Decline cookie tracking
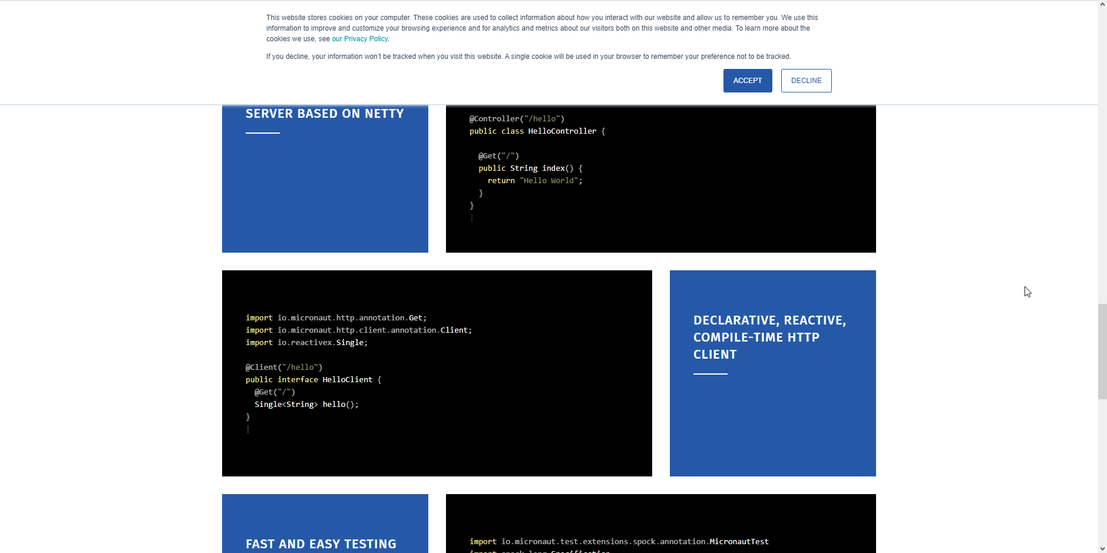The width and height of the screenshot is (1107, 553). pos(806,81)
